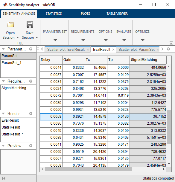The height and width of the screenshot is (182, 175).
Task: Click the horizontal scrollbar of the table
Action: click(x=88, y=169)
